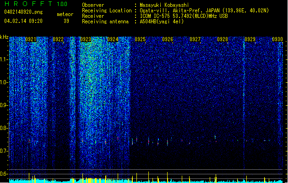The width and height of the screenshot is (288, 183).
Task: Click the 0926 time marker
Action: pyautogui.click(x=168, y=39)
